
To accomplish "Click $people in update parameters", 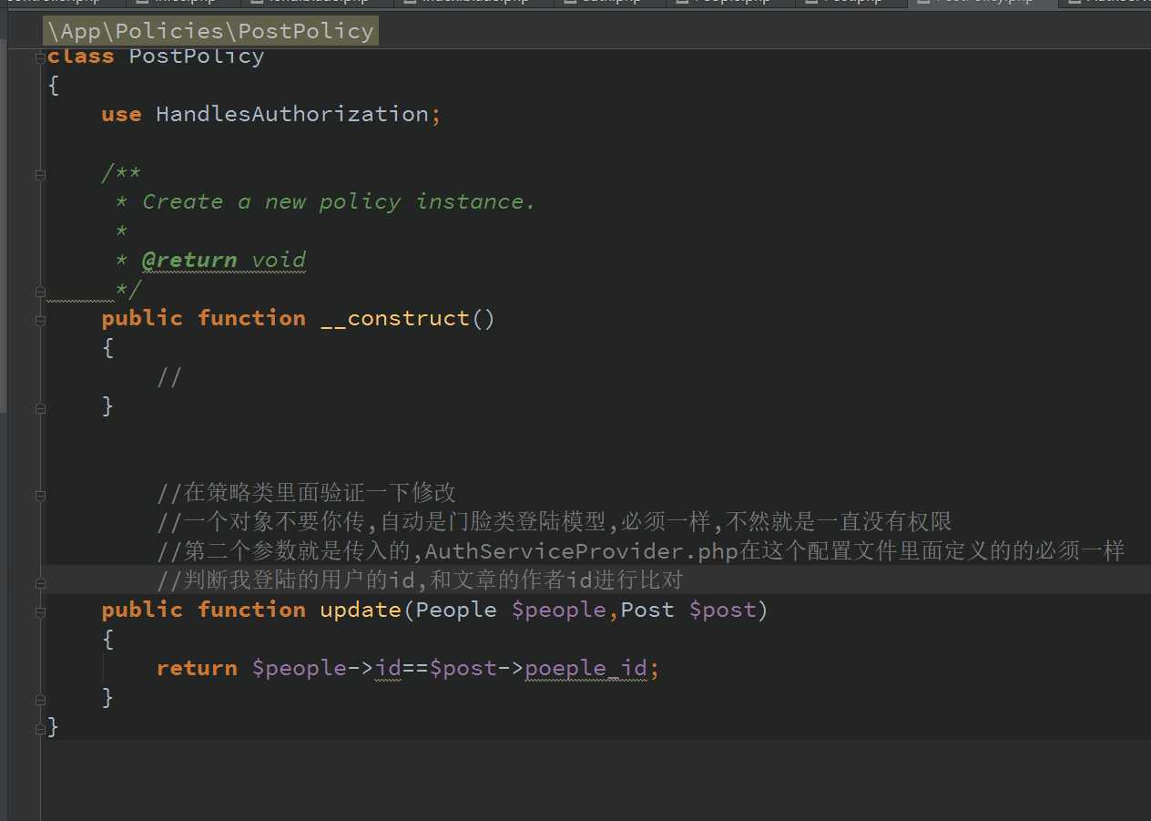I will click(x=559, y=610).
